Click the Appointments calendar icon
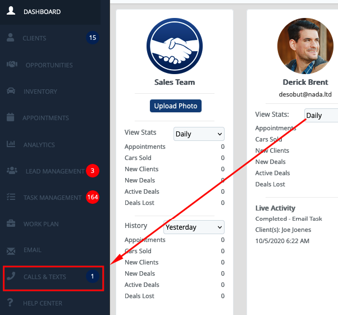Viewport: 338px width, 315px height. 10,117
